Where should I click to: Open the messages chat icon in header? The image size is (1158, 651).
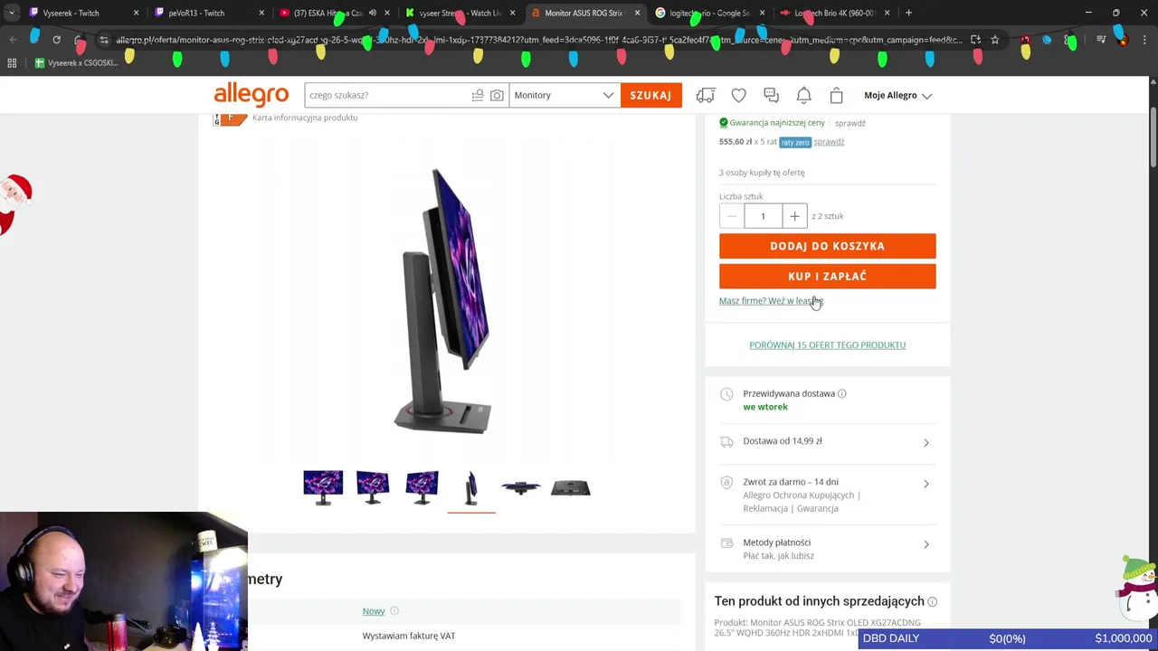[x=771, y=95]
